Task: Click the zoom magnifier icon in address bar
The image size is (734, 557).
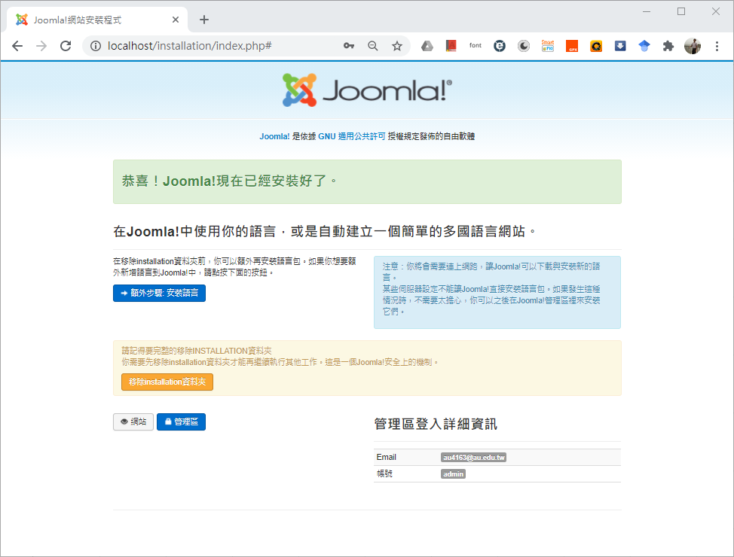Action: [372, 46]
